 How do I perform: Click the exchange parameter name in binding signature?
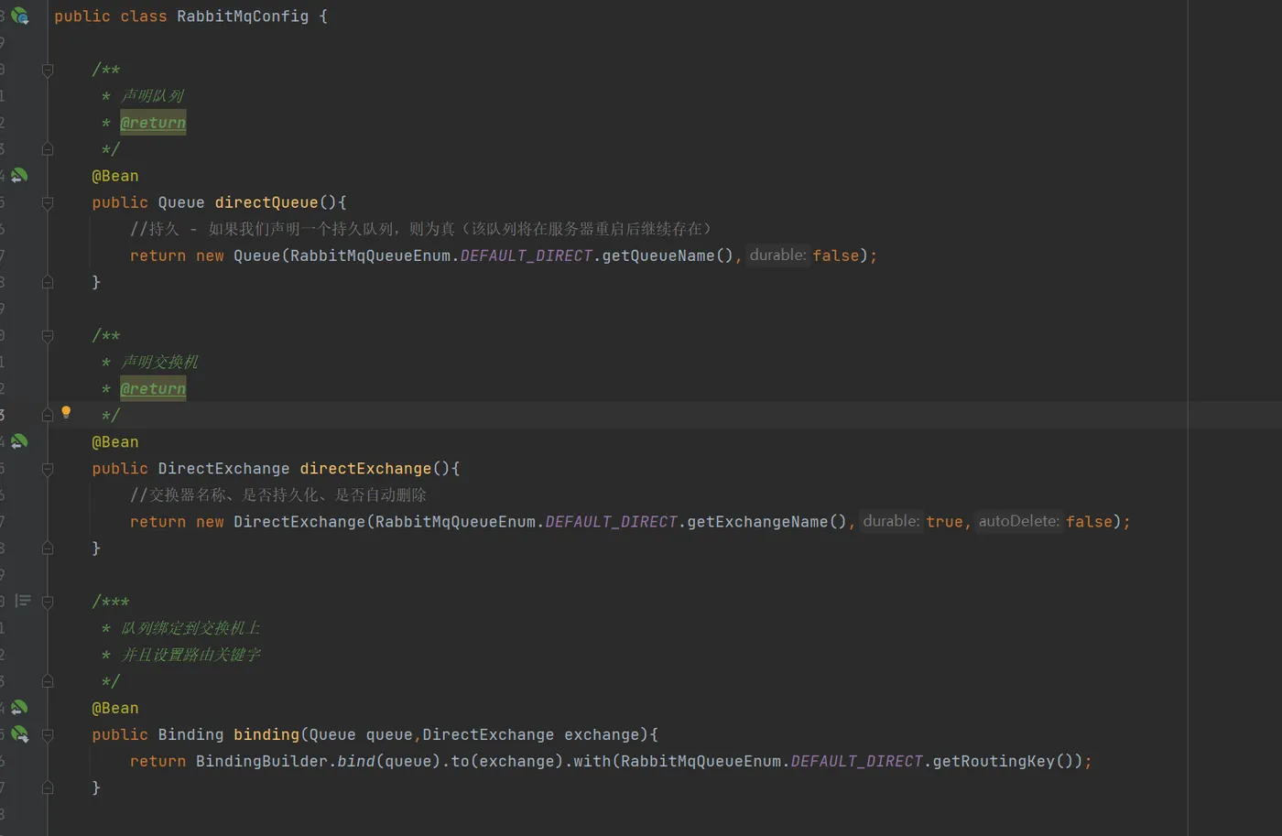[602, 734]
